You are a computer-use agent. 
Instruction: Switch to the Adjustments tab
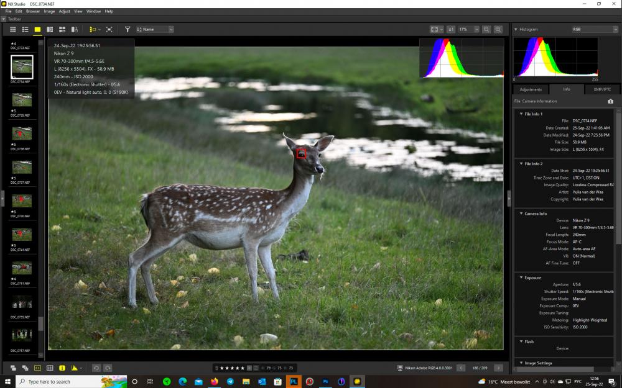(531, 89)
